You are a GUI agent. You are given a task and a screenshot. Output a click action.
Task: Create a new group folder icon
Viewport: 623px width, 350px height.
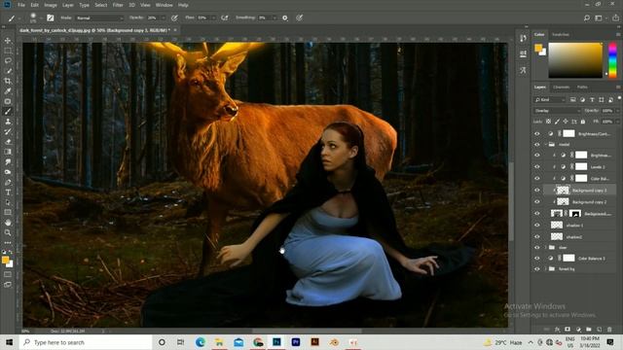[588, 330]
